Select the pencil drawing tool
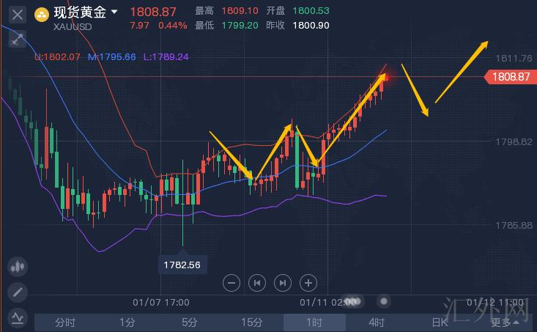537x332 pixels. tap(18, 292)
